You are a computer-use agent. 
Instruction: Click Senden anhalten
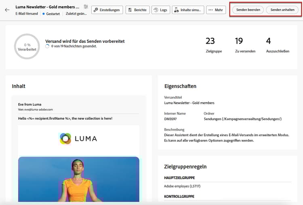282,10
